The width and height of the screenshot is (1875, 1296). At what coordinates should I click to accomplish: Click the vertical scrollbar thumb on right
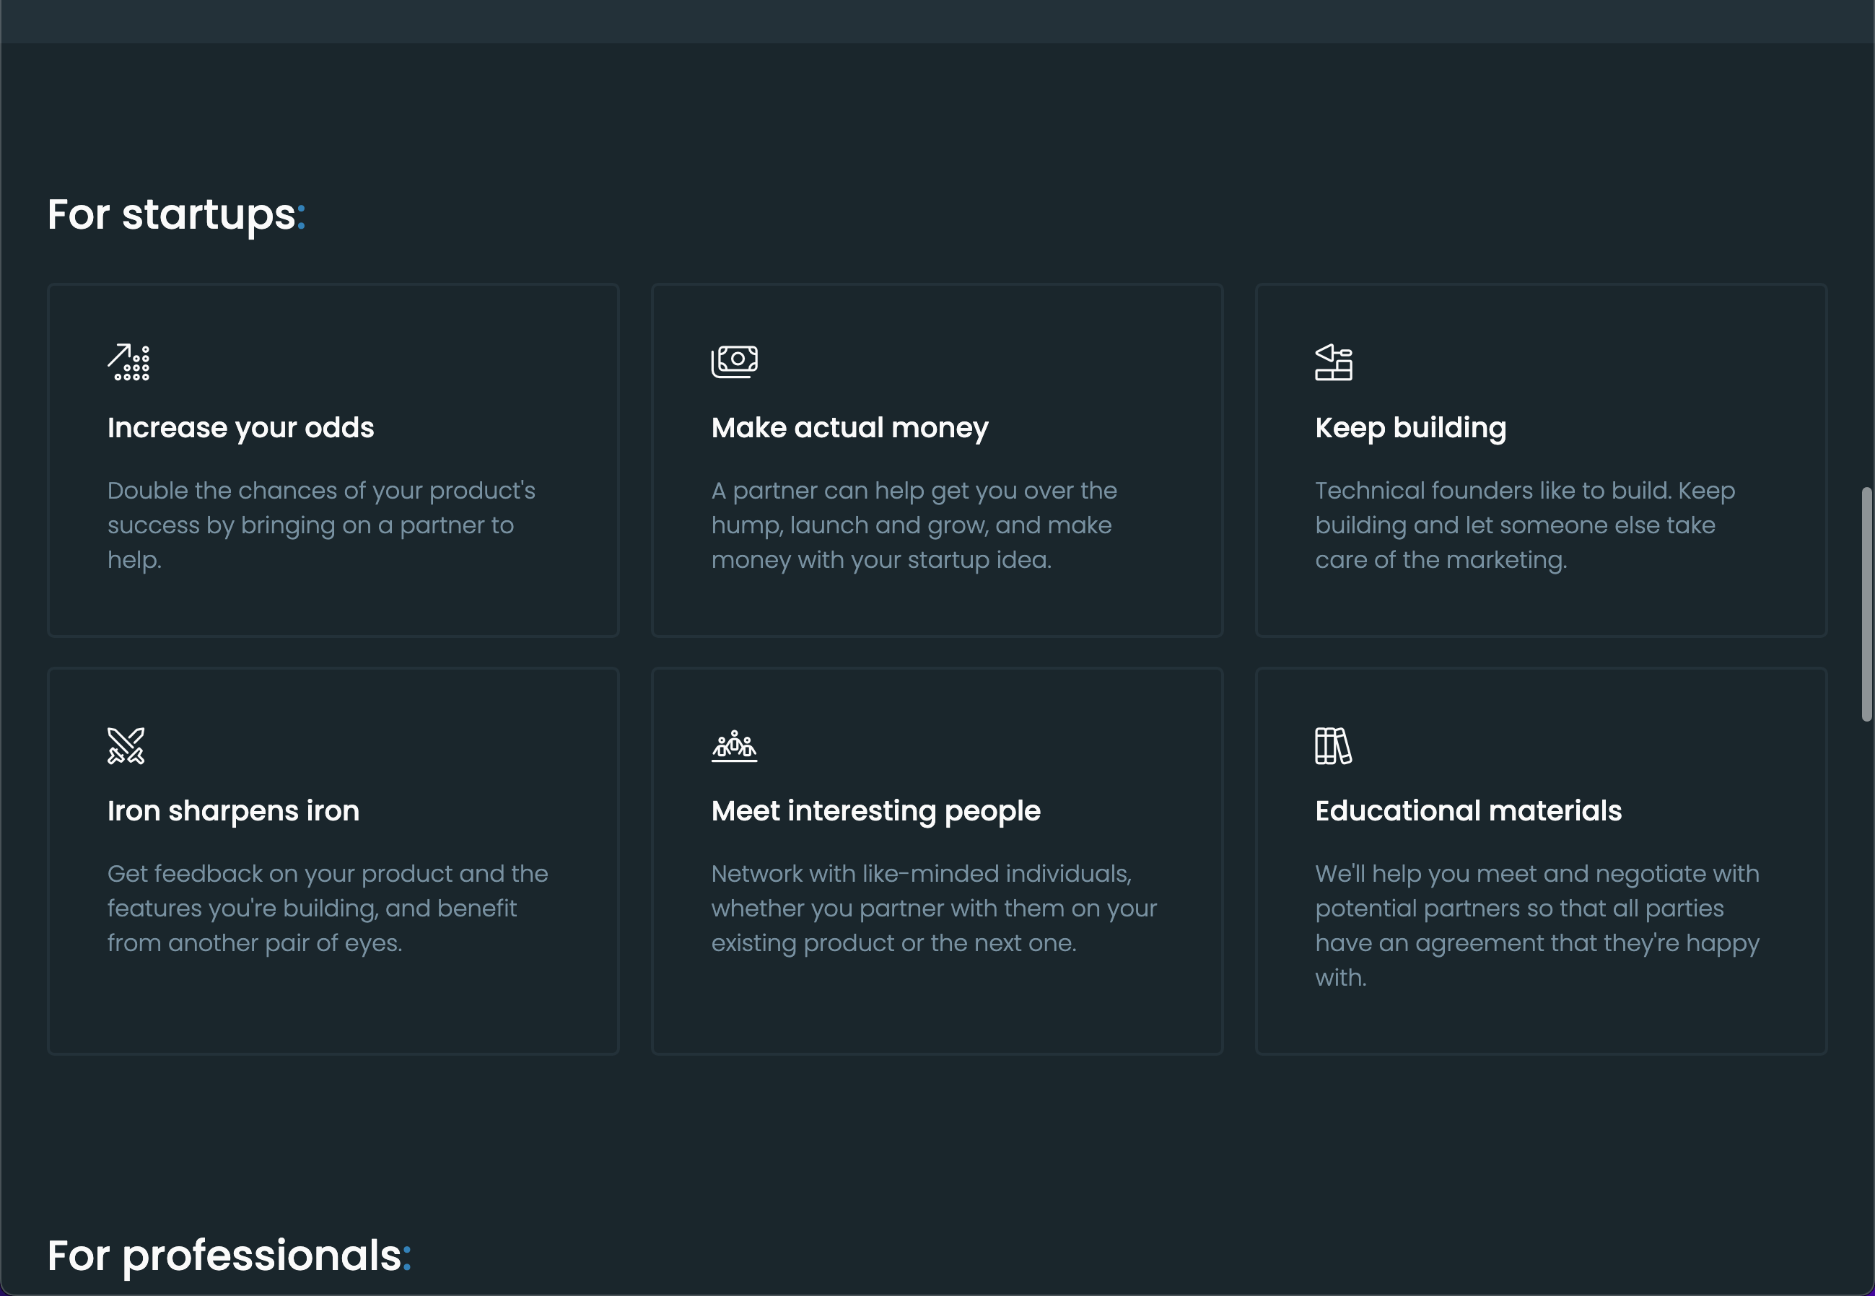(1867, 604)
